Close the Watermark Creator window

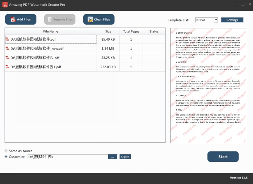coord(250,4)
